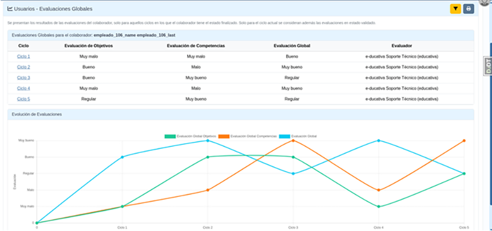The height and width of the screenshot is (231, 492).
Task: Click the orange data point at Ciclo 3
Action: coord(293,140)
